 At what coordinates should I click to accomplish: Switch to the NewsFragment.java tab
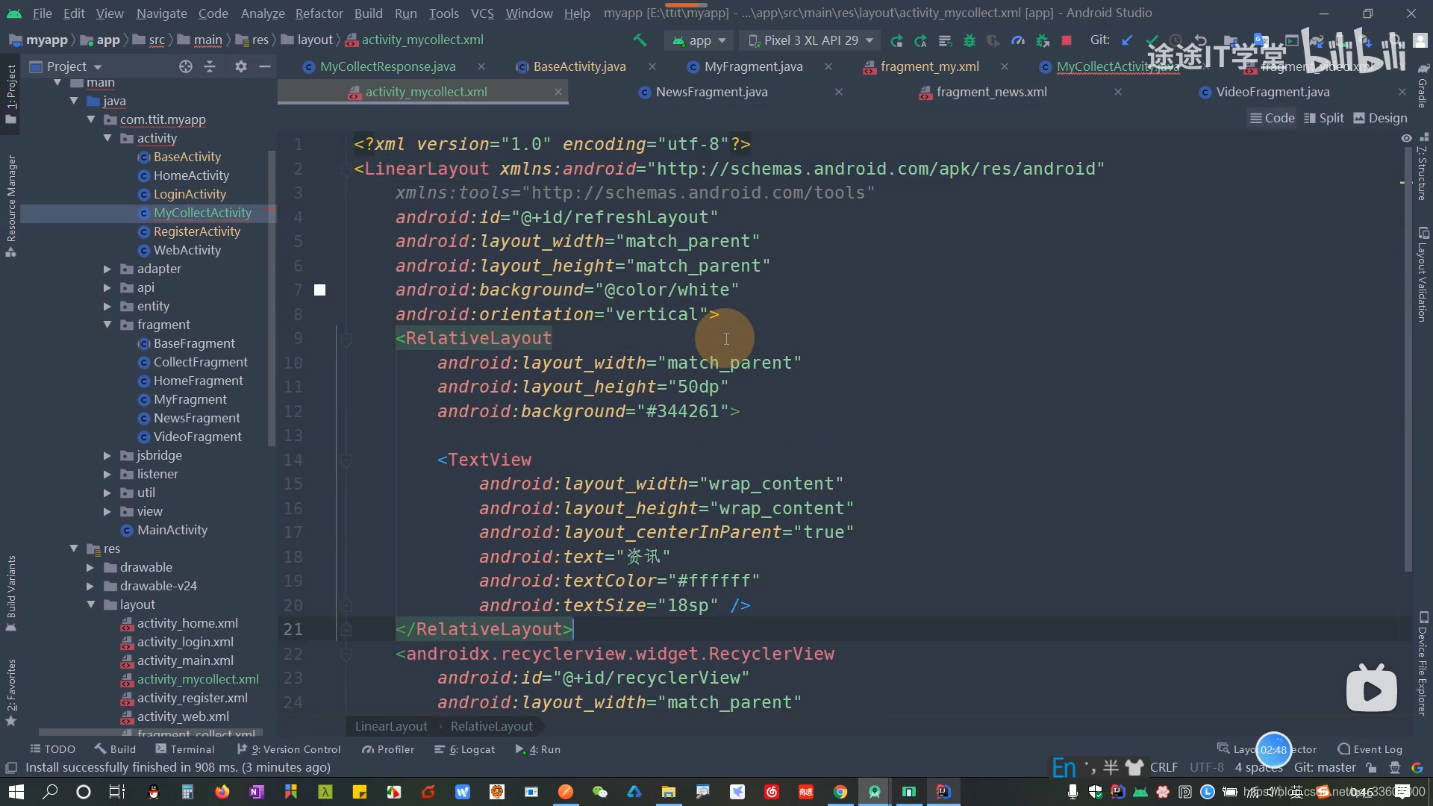point(711,92)
